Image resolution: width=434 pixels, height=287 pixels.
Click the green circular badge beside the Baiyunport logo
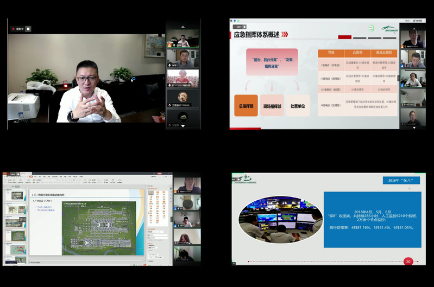coord(372,28)
